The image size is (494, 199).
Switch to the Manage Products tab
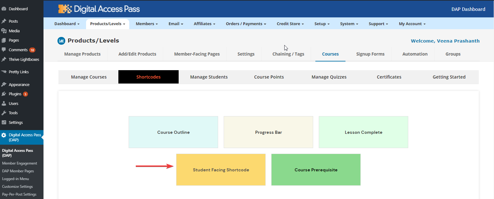[x=82, y=54]
